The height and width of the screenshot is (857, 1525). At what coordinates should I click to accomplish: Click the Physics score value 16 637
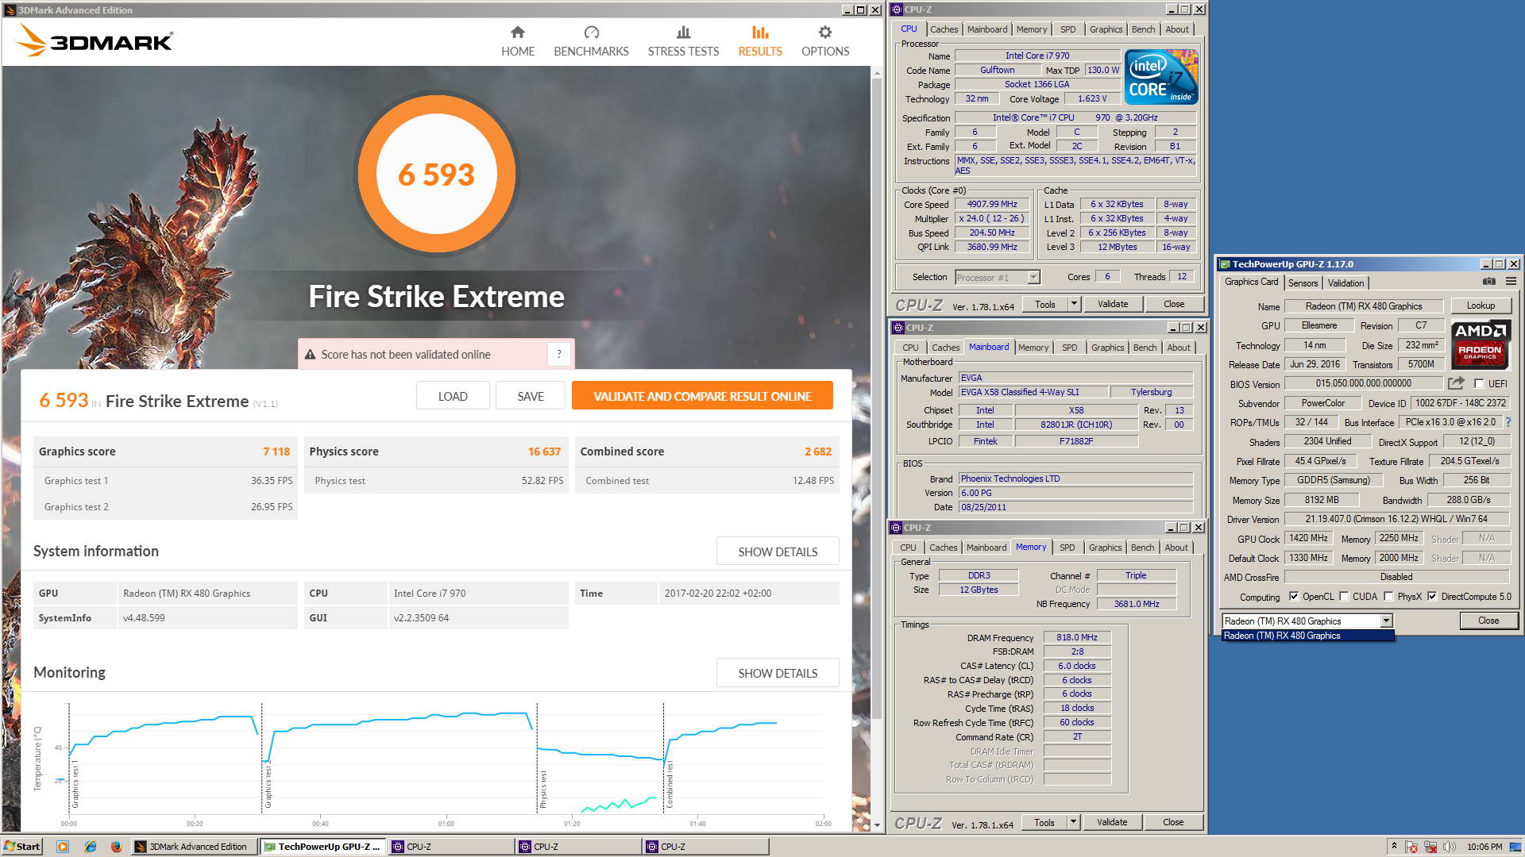coord(544,452)
